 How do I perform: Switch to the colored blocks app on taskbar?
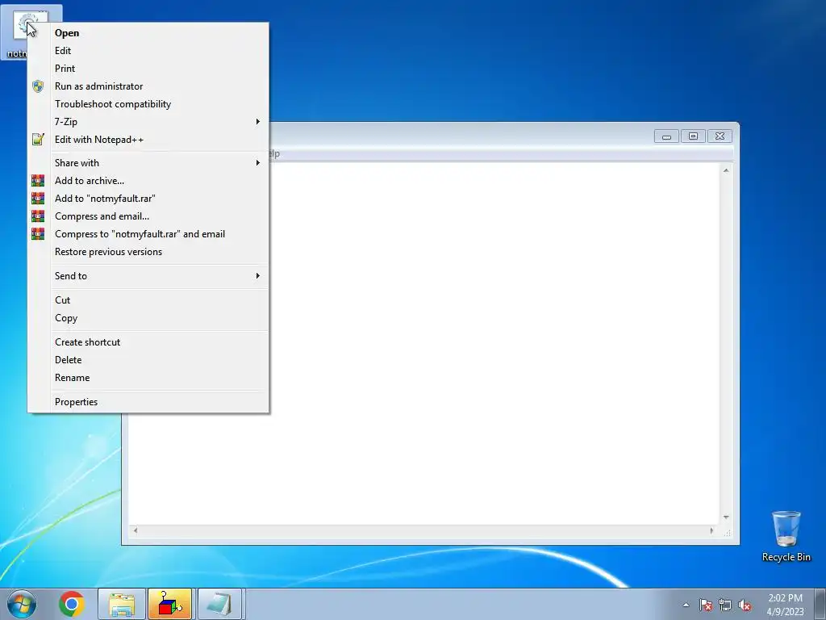pos(170,604)
